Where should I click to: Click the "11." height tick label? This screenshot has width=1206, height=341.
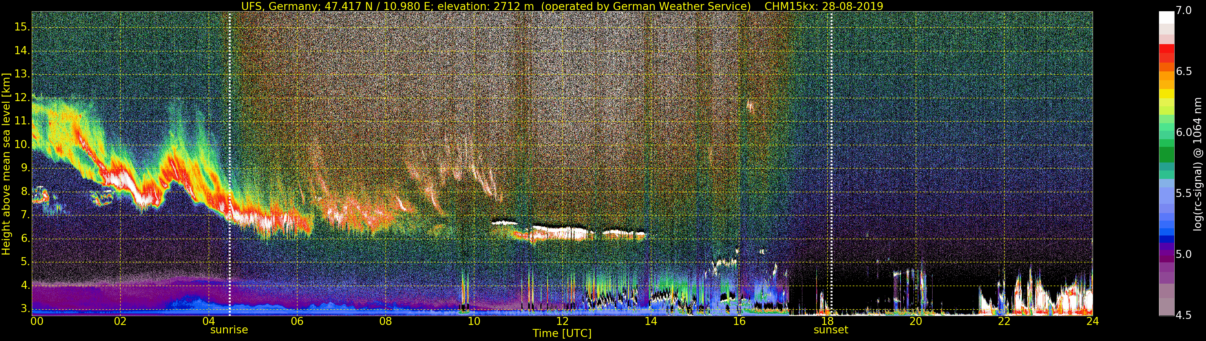[22, 122]
